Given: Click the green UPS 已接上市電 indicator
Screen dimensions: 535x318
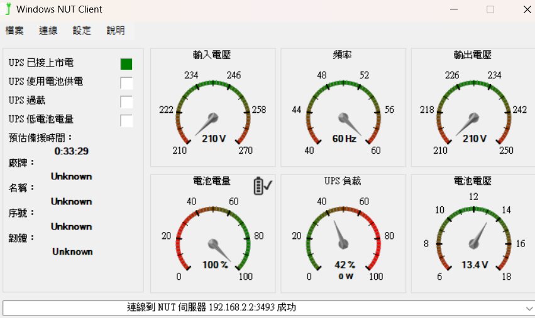Looking at the screenshot, I should click(126, 64).
